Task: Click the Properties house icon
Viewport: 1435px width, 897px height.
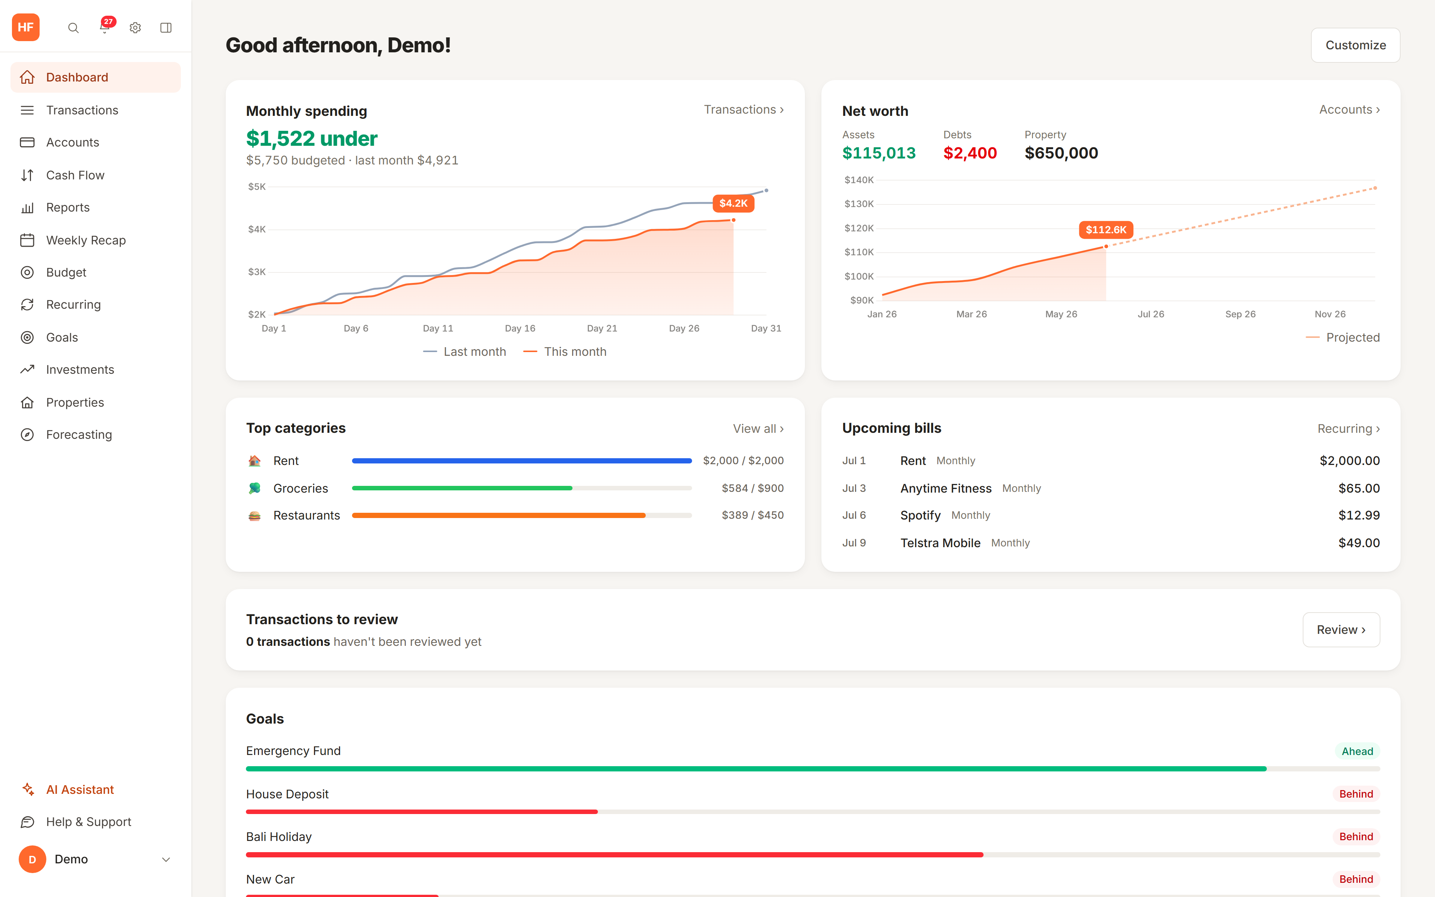Action: coord(27,402)
